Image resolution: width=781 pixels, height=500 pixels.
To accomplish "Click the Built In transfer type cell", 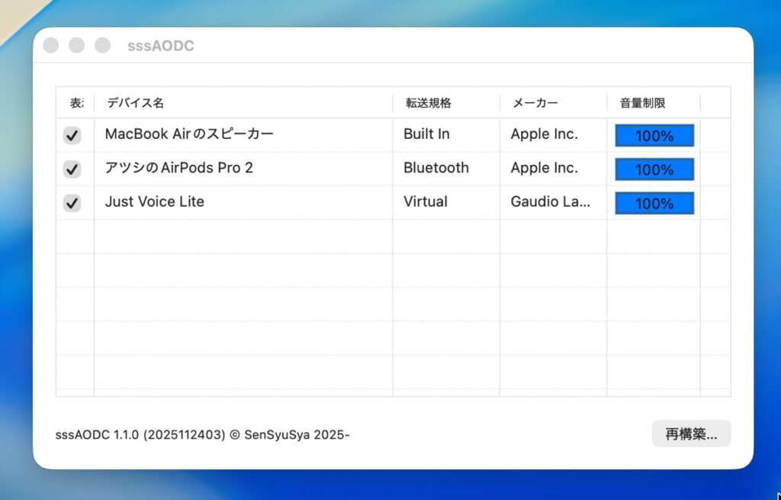I will [x=426, y=134].
